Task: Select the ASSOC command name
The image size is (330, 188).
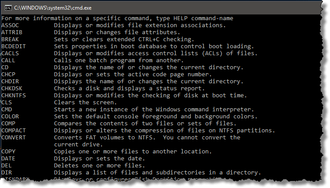Action: pos(10,25)
